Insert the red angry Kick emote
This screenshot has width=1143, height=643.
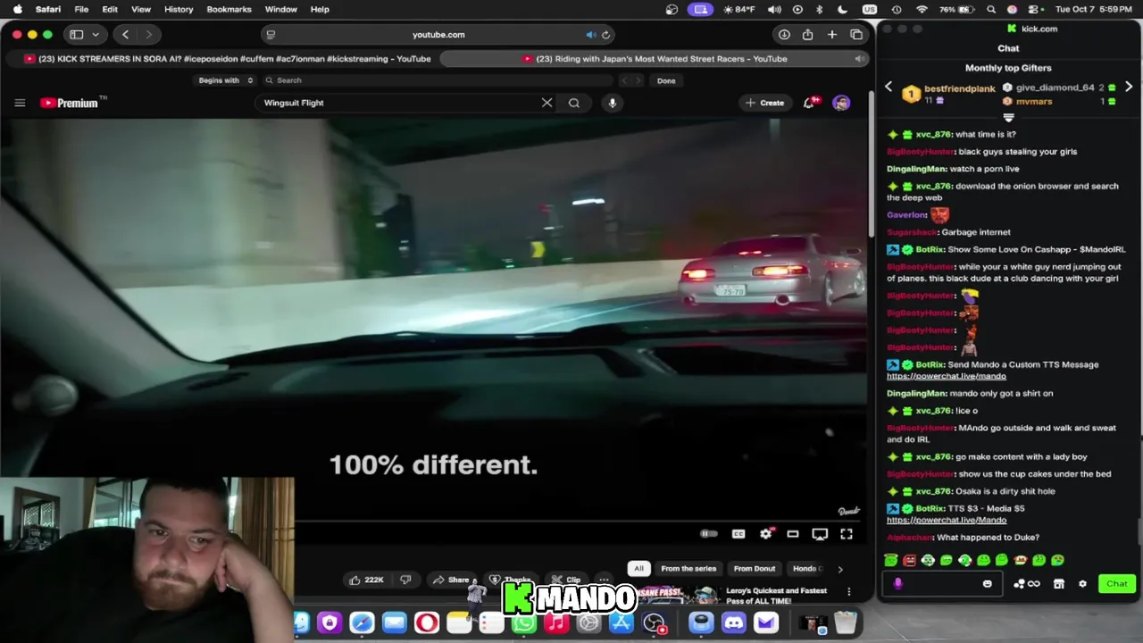coord(909,560)
